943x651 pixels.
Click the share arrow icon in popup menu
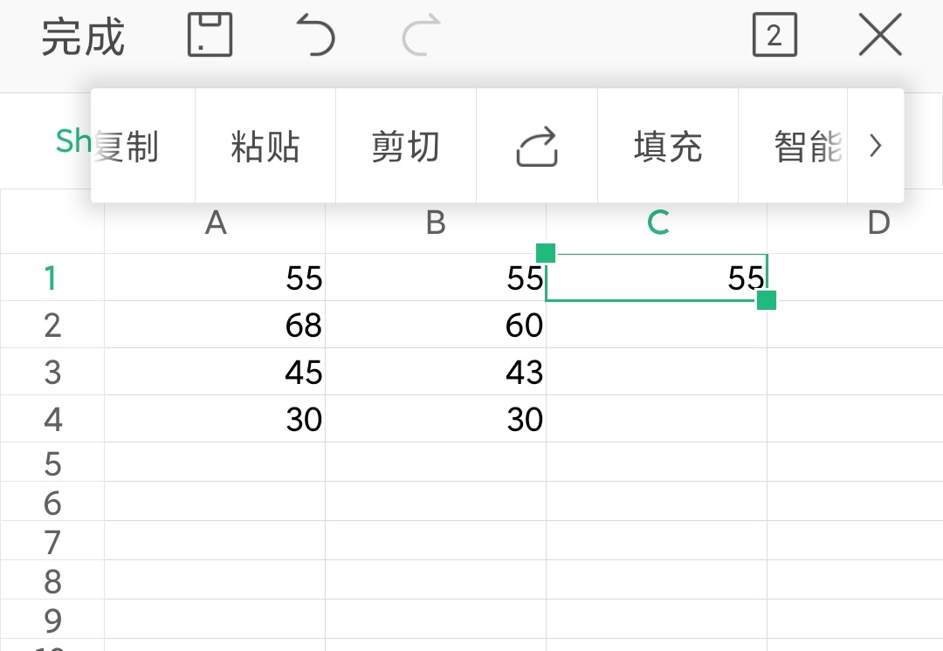(537, 146)
